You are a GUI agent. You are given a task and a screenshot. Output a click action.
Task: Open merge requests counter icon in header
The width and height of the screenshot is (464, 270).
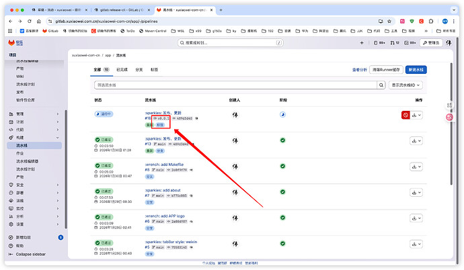[x=394, y=42]
